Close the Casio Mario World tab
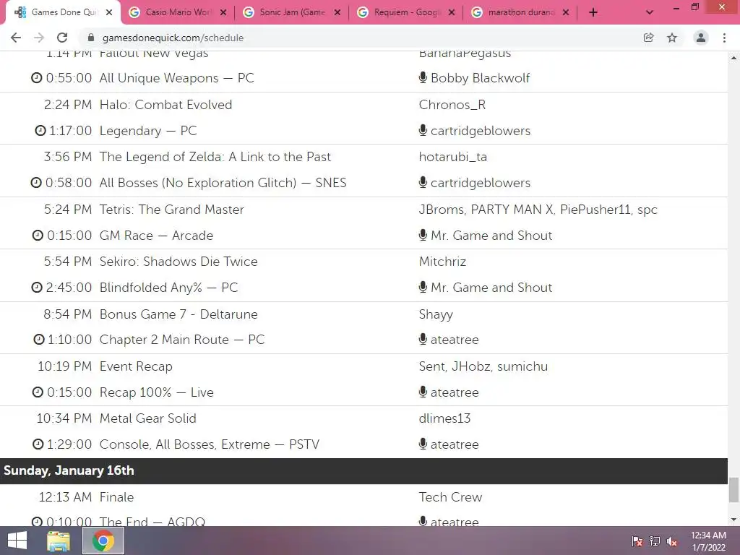740x555 pixels. point(223,13)
